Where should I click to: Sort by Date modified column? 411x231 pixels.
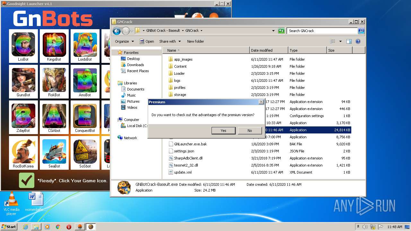pos(269,50)
